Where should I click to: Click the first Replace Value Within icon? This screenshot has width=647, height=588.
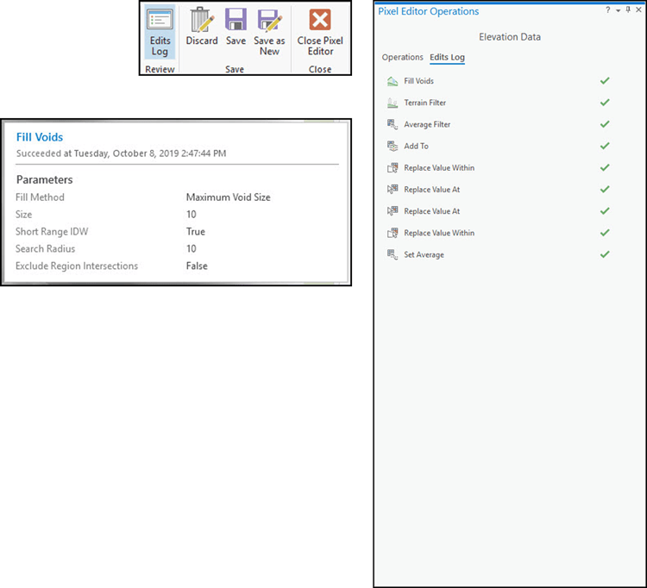click(x=393, y=168)
